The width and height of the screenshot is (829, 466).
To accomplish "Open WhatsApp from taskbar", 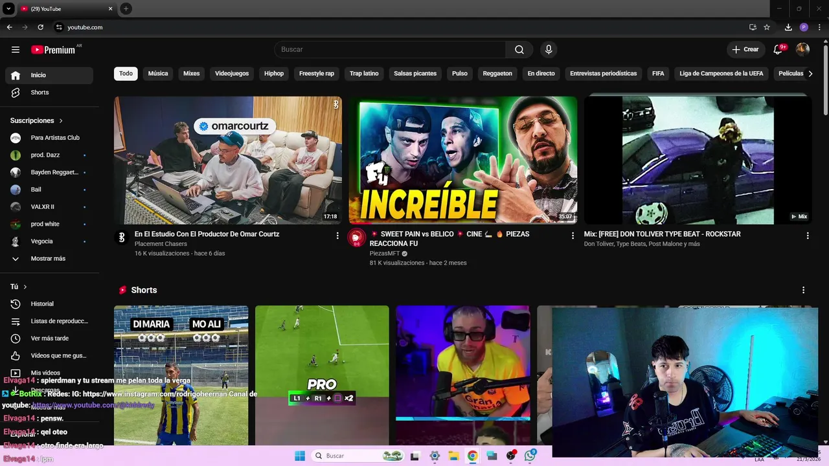I will point(530,456).
